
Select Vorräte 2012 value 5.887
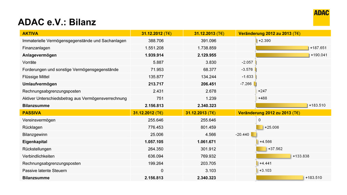158,62
